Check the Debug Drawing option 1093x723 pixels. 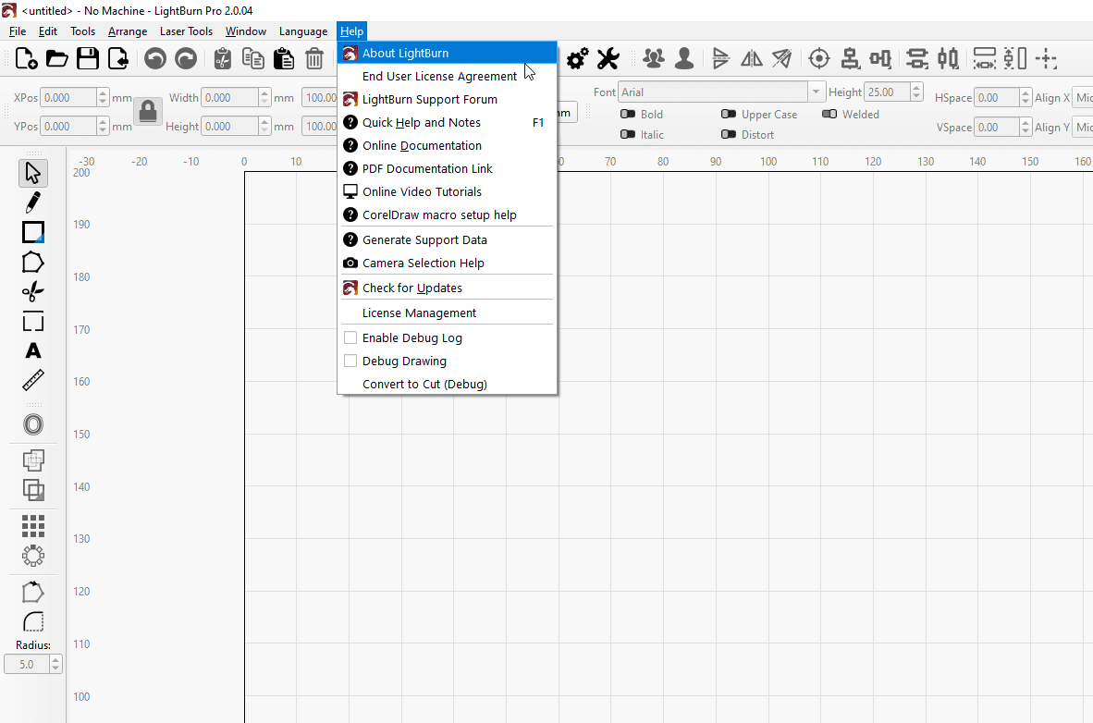click(350, 361)
